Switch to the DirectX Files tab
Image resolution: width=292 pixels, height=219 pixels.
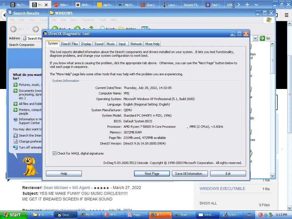70,44
